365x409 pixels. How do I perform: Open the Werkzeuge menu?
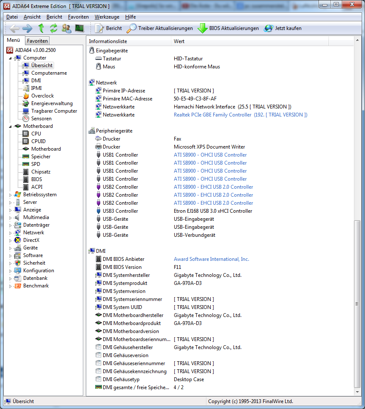[107, 17]
